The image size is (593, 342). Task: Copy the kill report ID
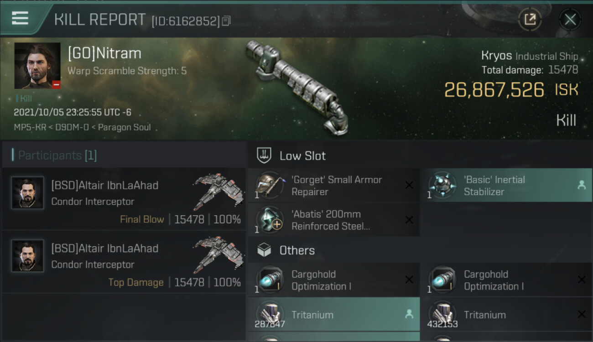click(227, 21)
